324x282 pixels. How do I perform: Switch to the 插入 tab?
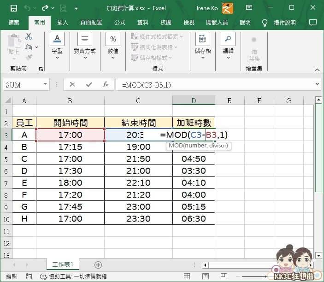tap(62, 22)
